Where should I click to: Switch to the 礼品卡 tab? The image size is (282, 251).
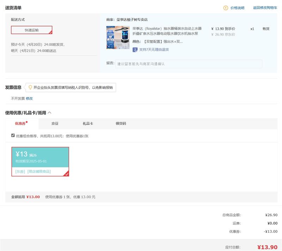88,124
